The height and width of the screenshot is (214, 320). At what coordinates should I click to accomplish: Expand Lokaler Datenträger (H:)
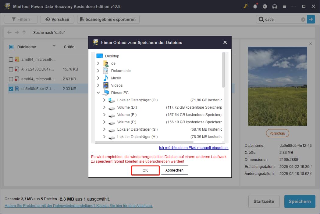click(104, 137)
